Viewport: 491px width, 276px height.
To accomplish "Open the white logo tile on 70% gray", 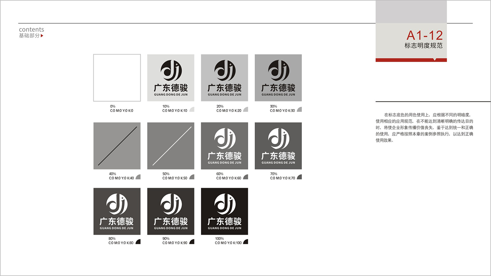I will (278, 146).
